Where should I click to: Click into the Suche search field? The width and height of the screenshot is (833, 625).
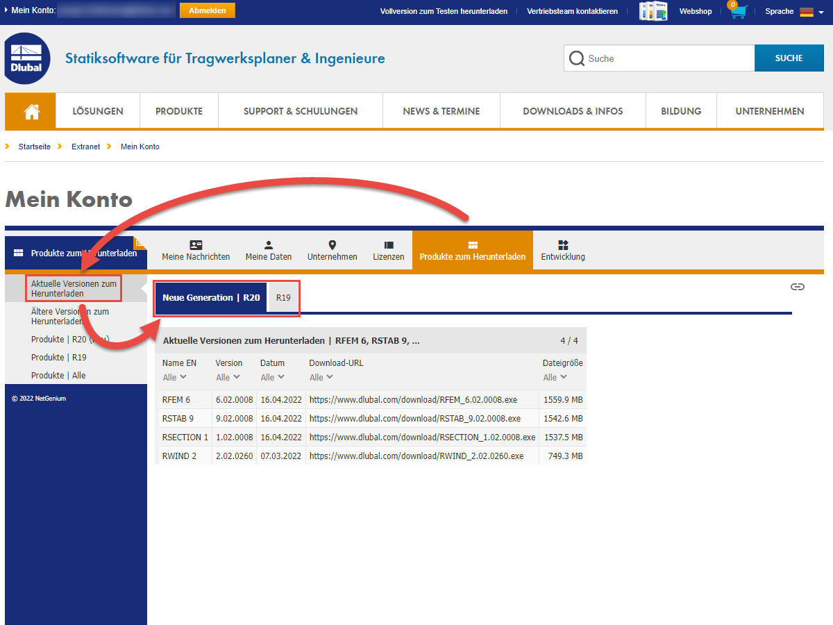click(659, 58)
